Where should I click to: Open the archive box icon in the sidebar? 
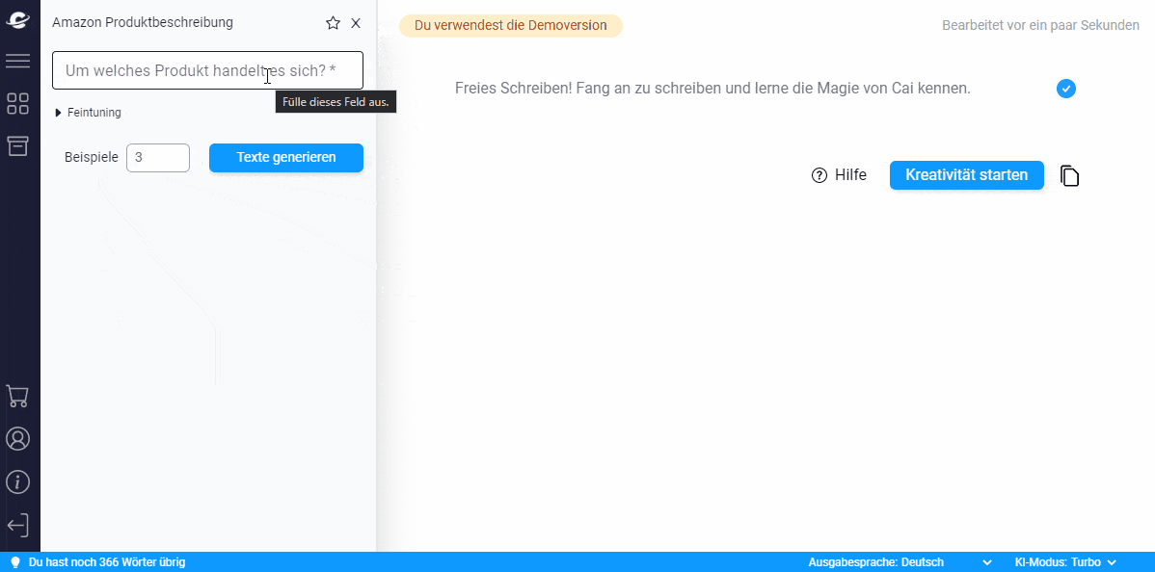tap(17, 145)
